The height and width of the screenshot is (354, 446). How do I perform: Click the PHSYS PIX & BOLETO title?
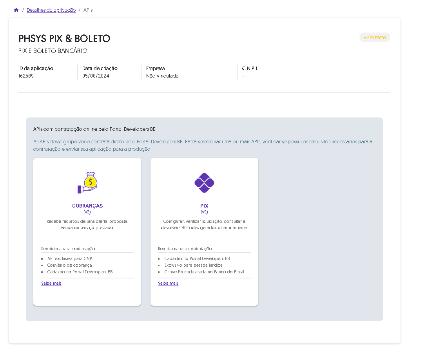click(64, 38)
